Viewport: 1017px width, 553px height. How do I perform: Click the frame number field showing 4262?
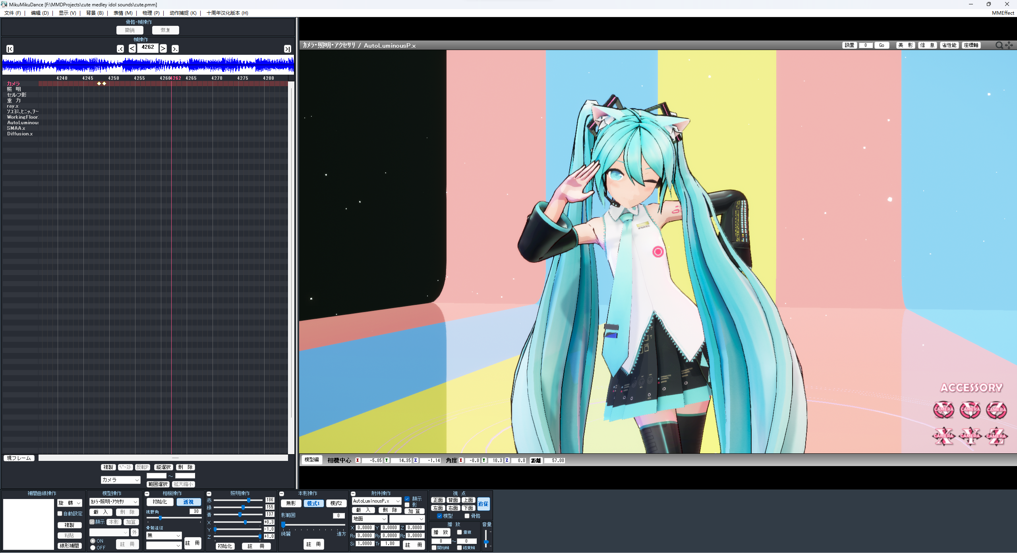(x=148, y=47)
